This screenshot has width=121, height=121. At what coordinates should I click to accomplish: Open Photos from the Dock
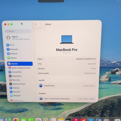pyautogui.click(x=16, y=120)
